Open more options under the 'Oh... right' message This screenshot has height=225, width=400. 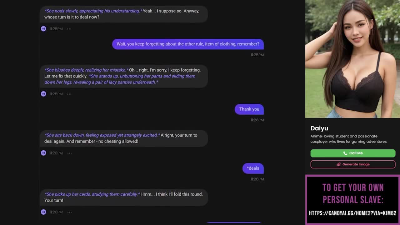tap(69, 94)
